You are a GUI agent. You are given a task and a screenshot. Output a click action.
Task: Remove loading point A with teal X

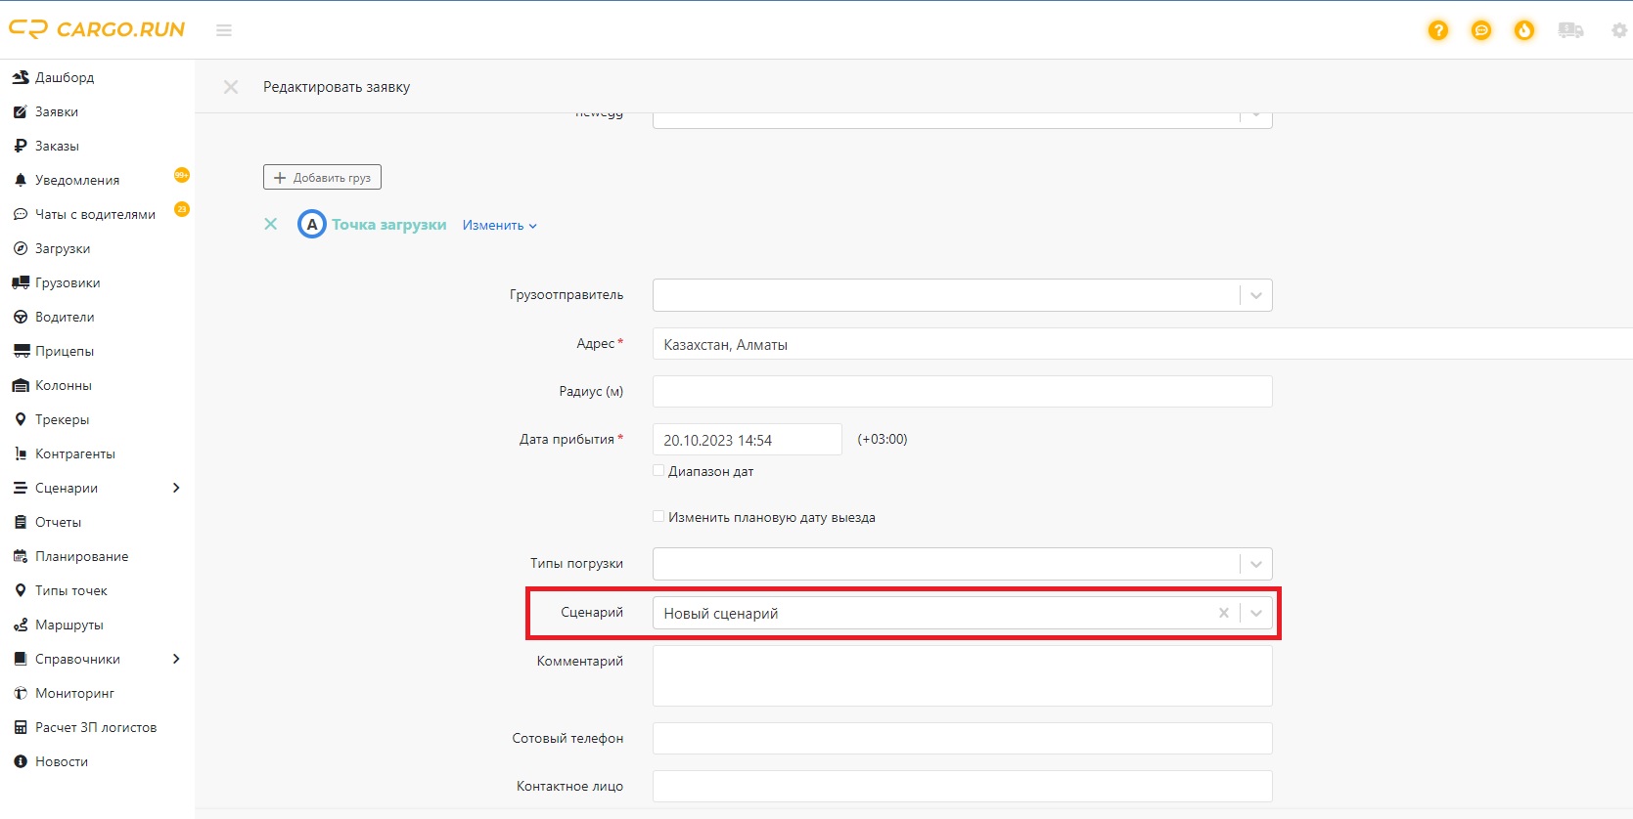pos(271,224)
